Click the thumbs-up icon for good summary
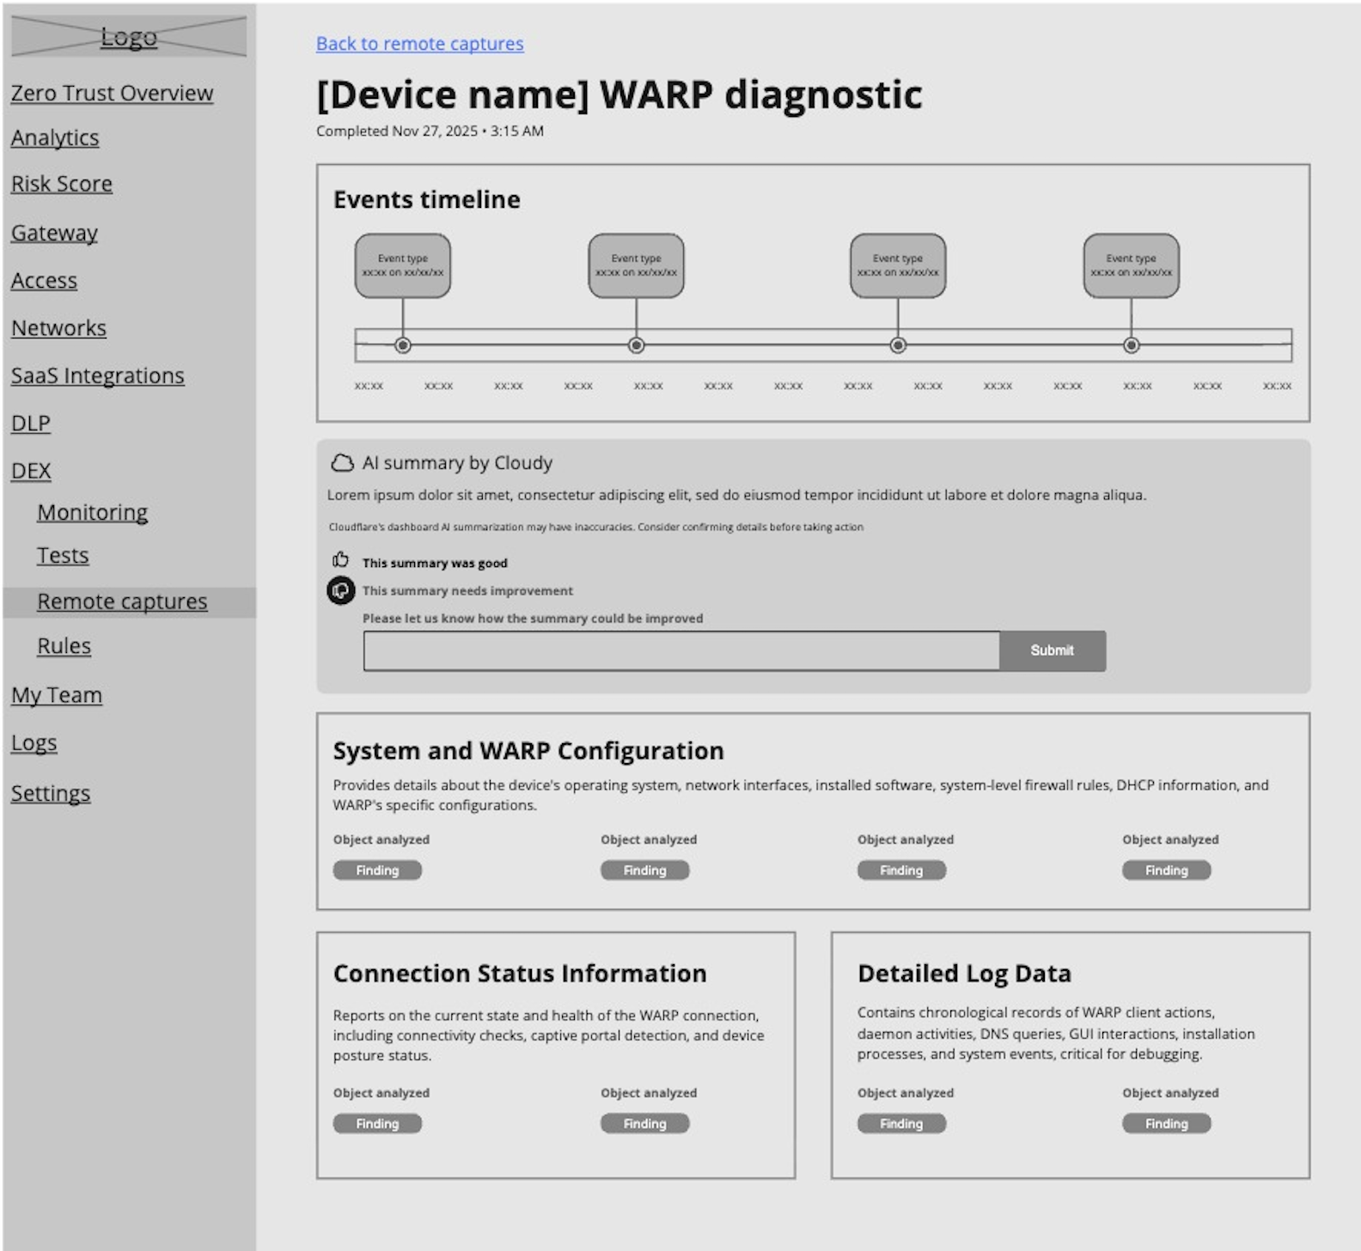The height and width of the screenshot is (1251, 1361). pyautogui.click(x=340, y=560)
